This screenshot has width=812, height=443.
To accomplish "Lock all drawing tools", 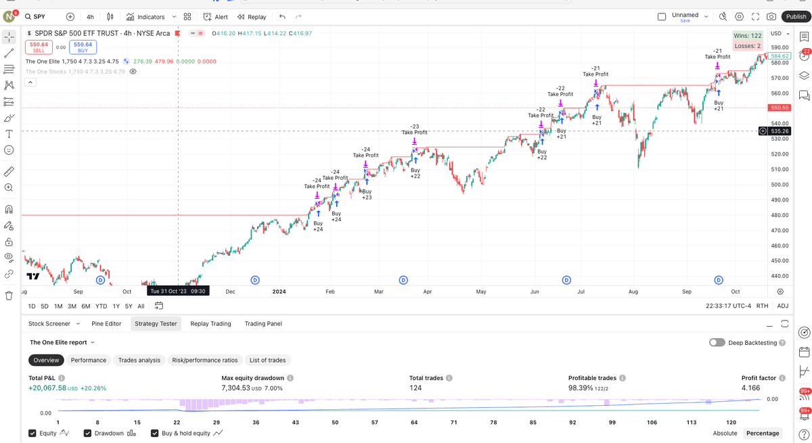I will point(9,242).
